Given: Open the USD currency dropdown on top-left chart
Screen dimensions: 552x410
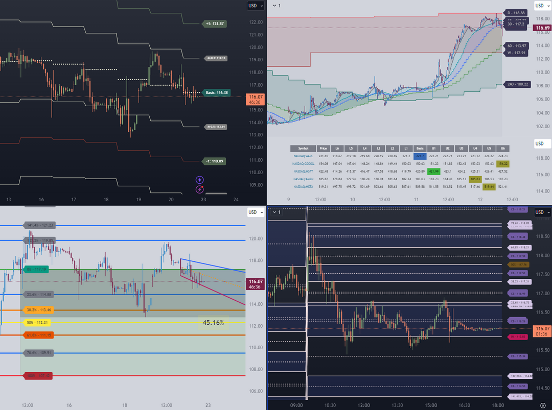Looking at the screenshot, I should pyautogui.click(x=256, y=6).
